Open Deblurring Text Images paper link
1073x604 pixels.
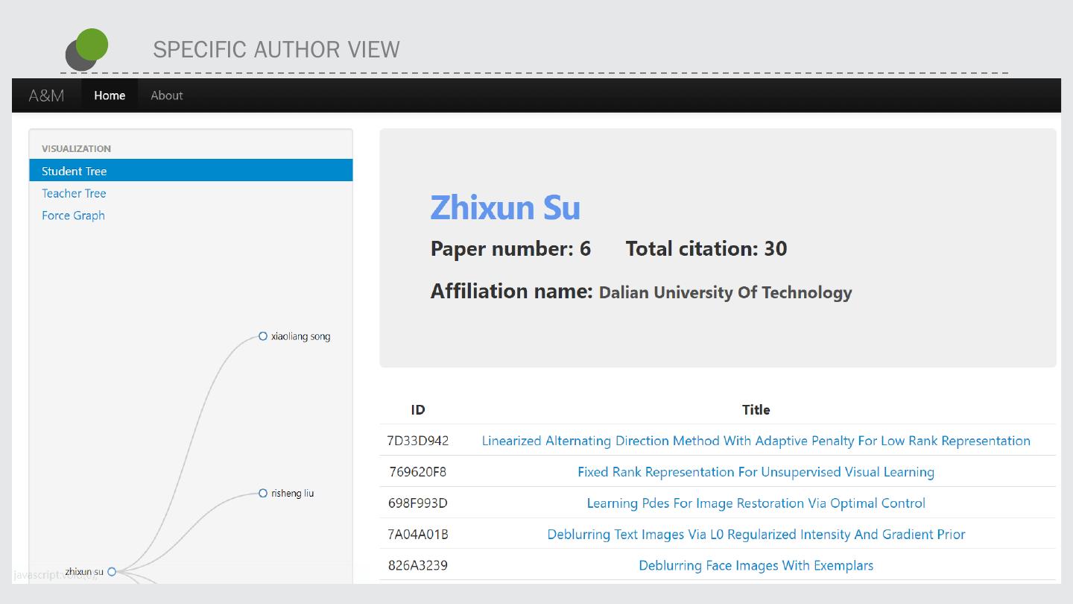[x=756, y=535]
